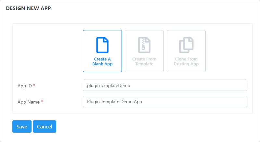Click the red asterisk beside App ID
Image resolution: width=260 pixels, height=142 pixels.
click(x=34, y=85)
